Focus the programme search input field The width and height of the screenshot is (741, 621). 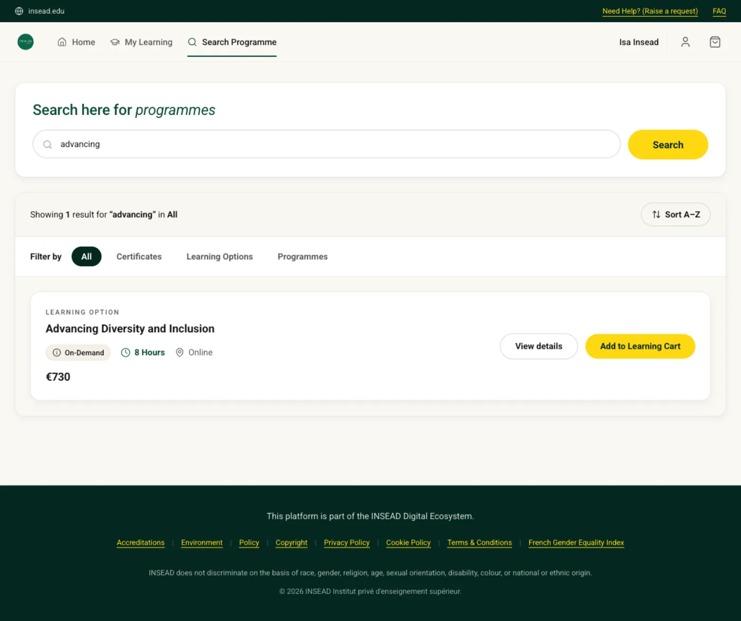click(x=327, y=144)
